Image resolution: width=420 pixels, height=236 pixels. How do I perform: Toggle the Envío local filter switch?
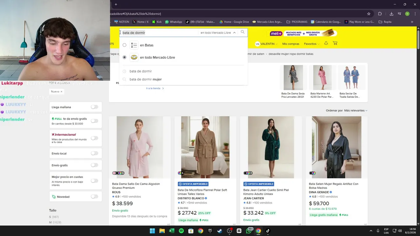click(x=94, y=153)
